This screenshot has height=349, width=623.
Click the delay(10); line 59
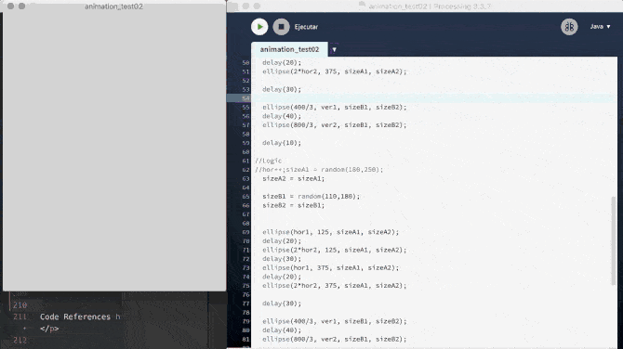click(x=282, y=143)
